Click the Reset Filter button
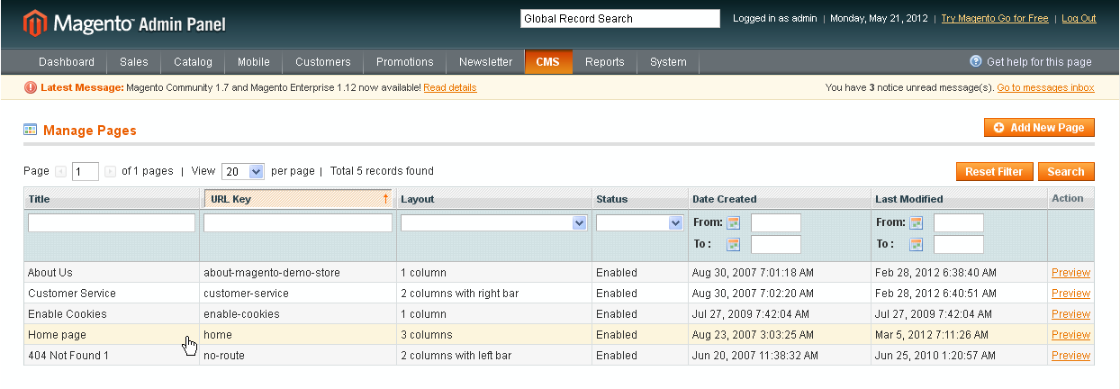Viewport: 1120px width, 389px height. click(994, 171)
